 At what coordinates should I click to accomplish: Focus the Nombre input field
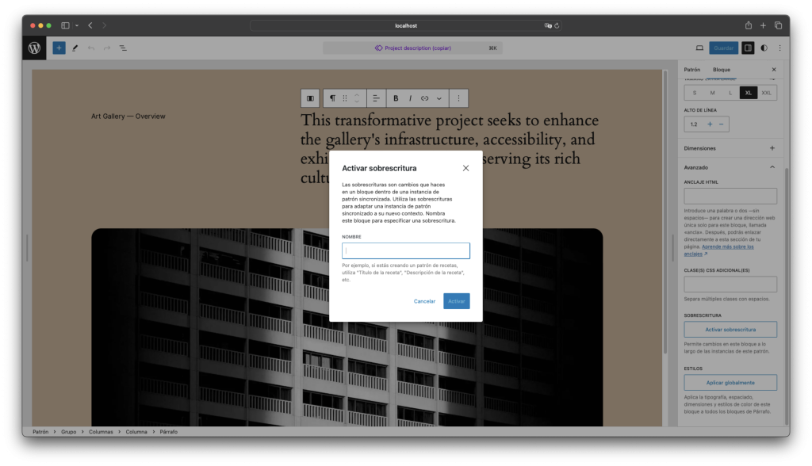(406, 251)
